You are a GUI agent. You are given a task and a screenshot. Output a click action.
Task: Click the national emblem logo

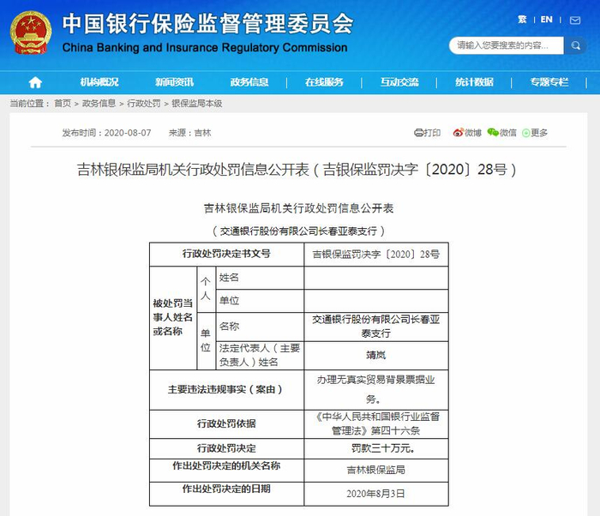(x=31, y=33)
